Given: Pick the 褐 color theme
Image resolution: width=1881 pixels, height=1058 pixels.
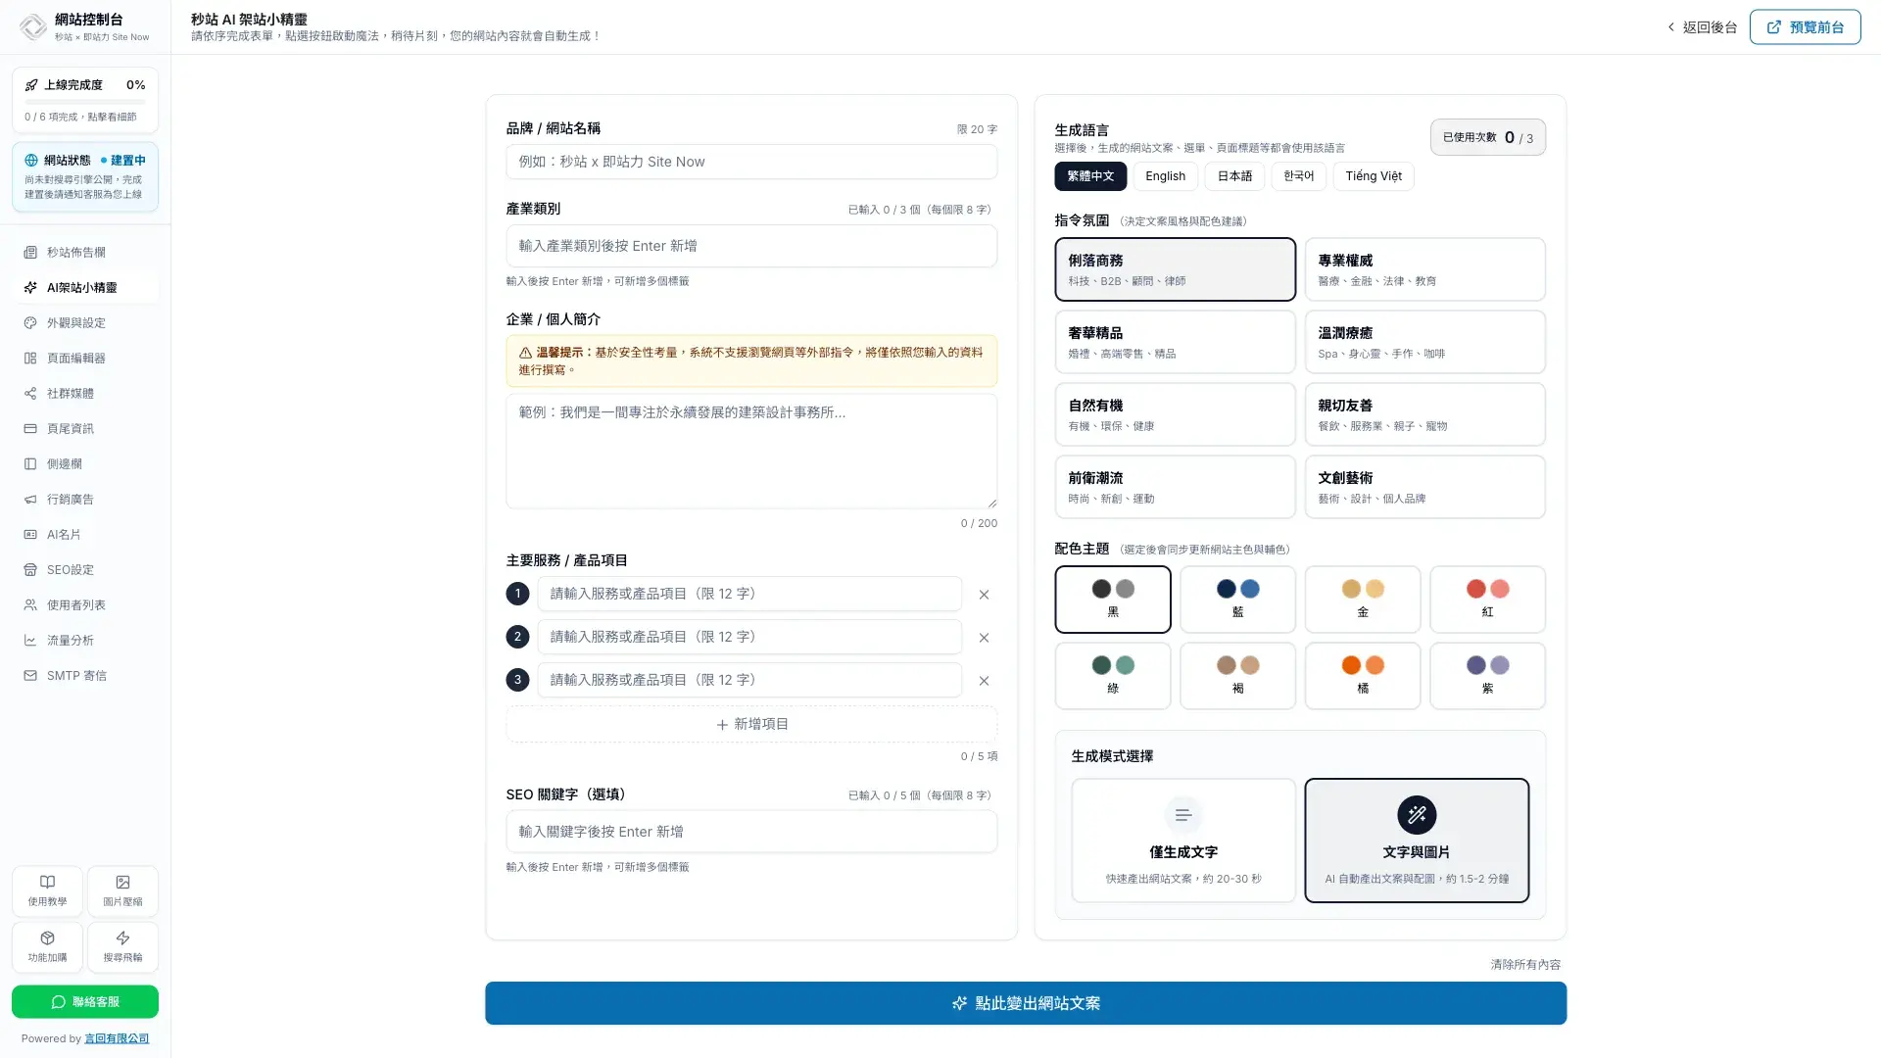Looking at the screenshot, I should click(1237, 676).
